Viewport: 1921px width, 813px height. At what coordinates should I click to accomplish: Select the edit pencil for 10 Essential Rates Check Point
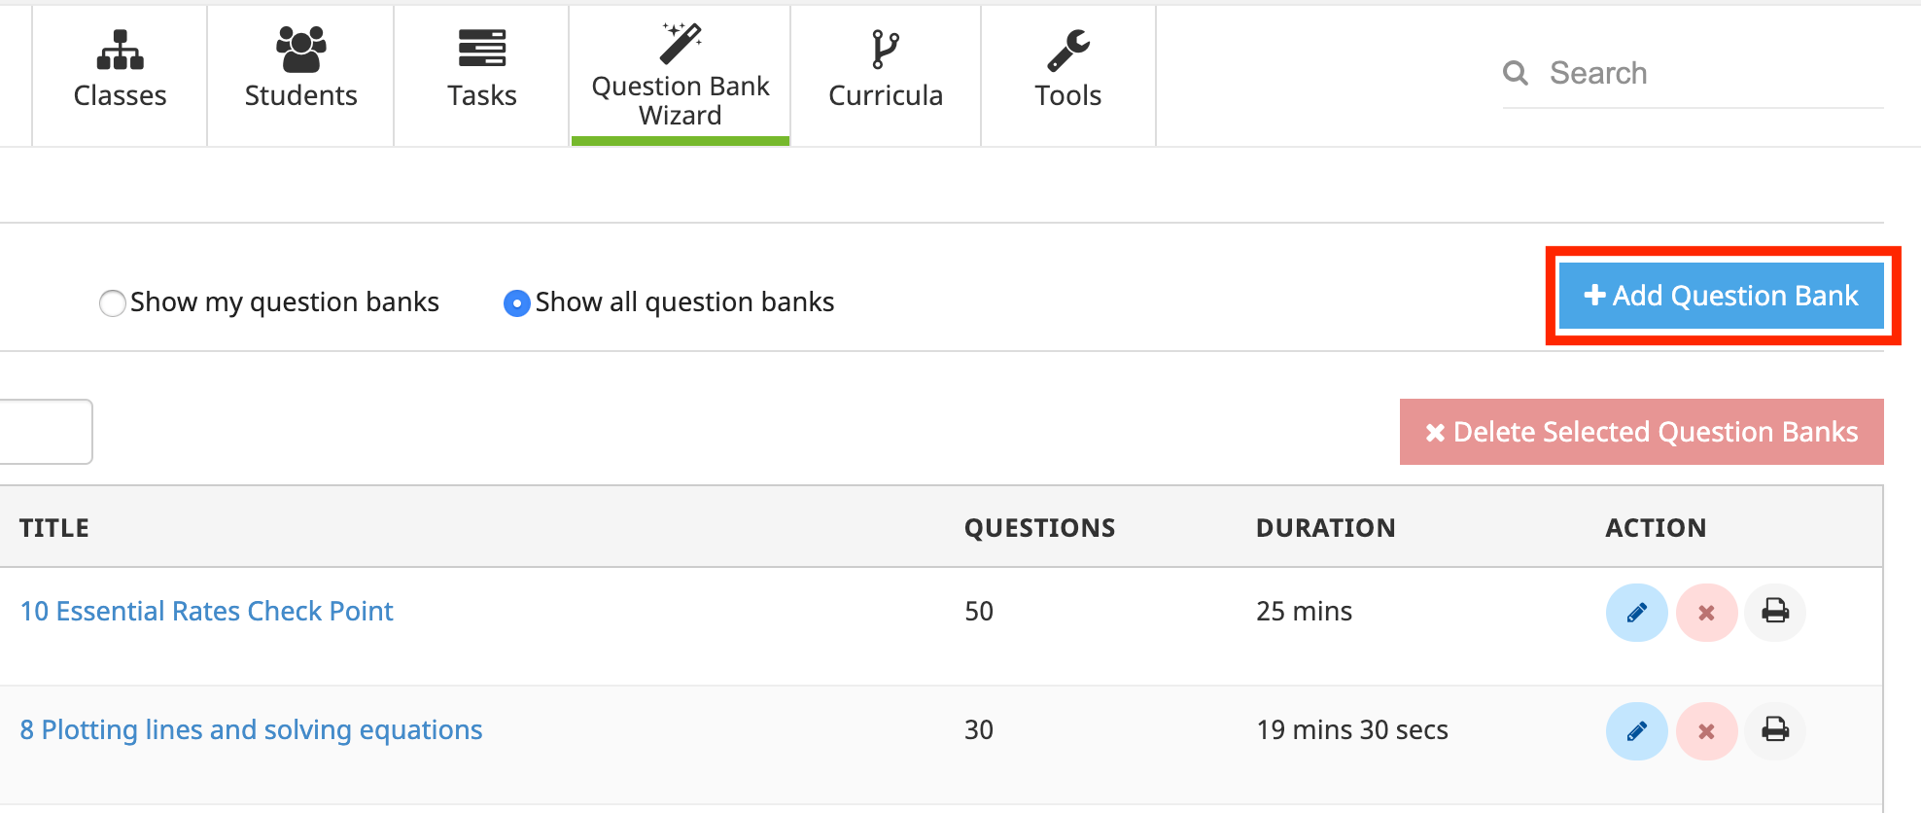tap(1637, 612)
